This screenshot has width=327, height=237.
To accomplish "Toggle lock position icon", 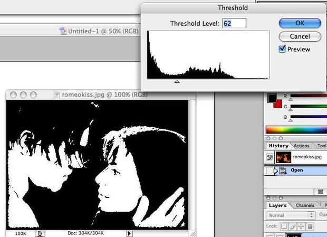I will [301, 226].
